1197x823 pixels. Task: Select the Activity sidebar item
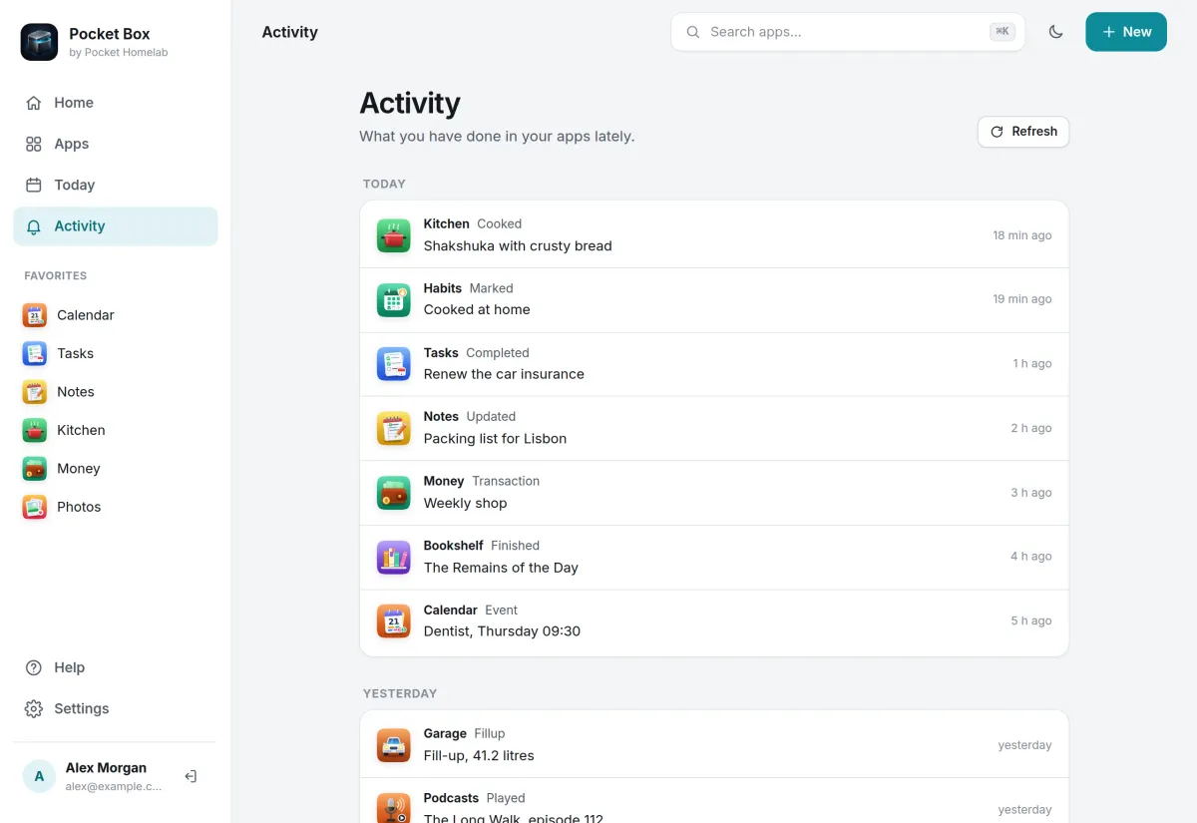pos(116,226)
